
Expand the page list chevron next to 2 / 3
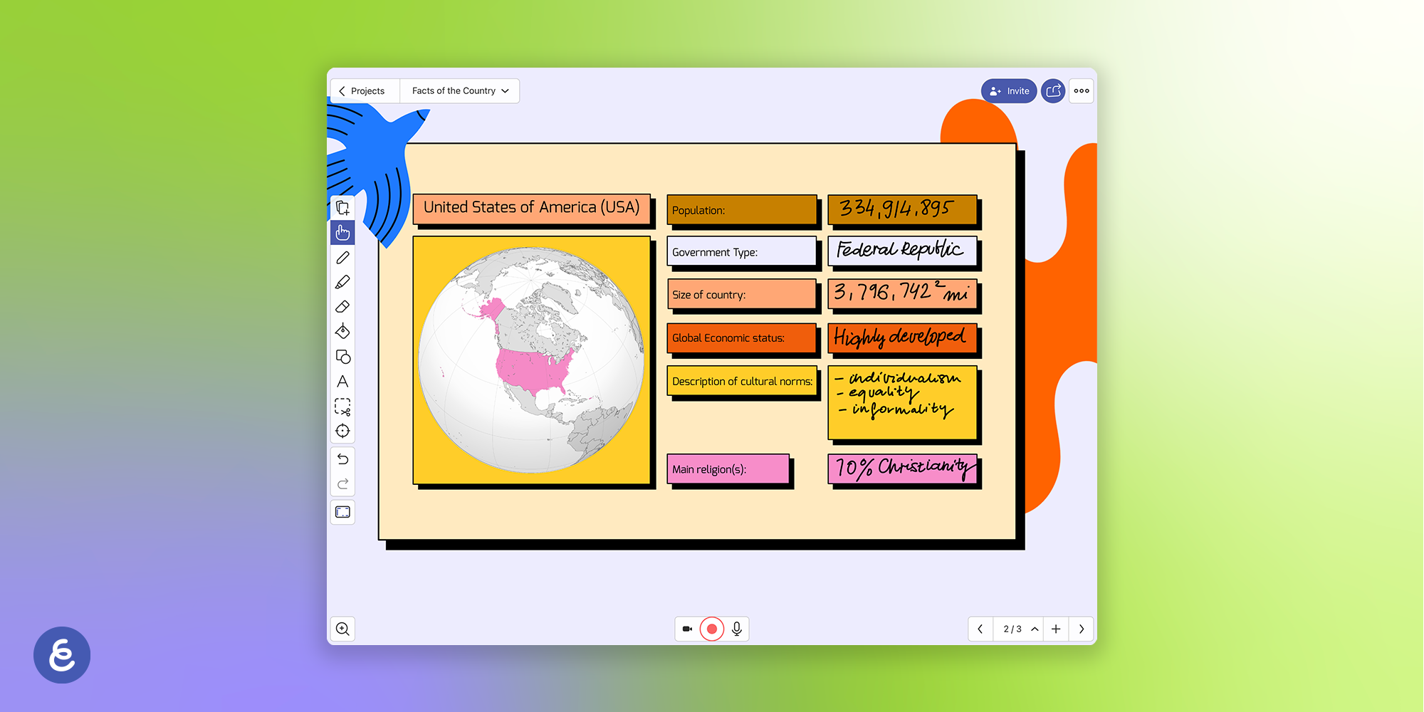[x=1035, y=629]
